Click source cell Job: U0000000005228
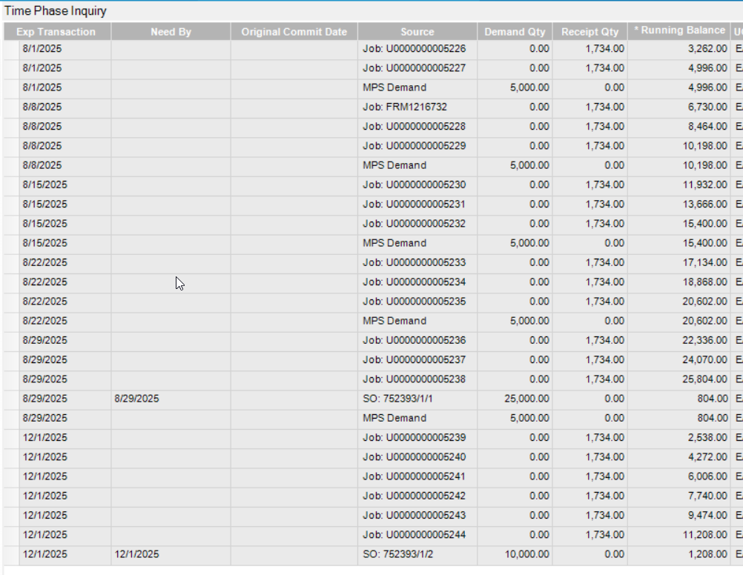The width and height of the screenshot is (743, 575). click(417, 127)
